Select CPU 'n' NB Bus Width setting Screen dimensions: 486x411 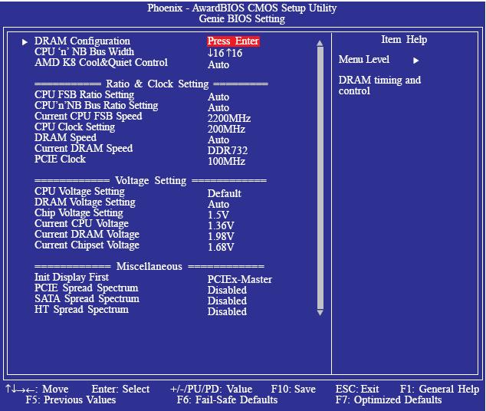(84, 52)
